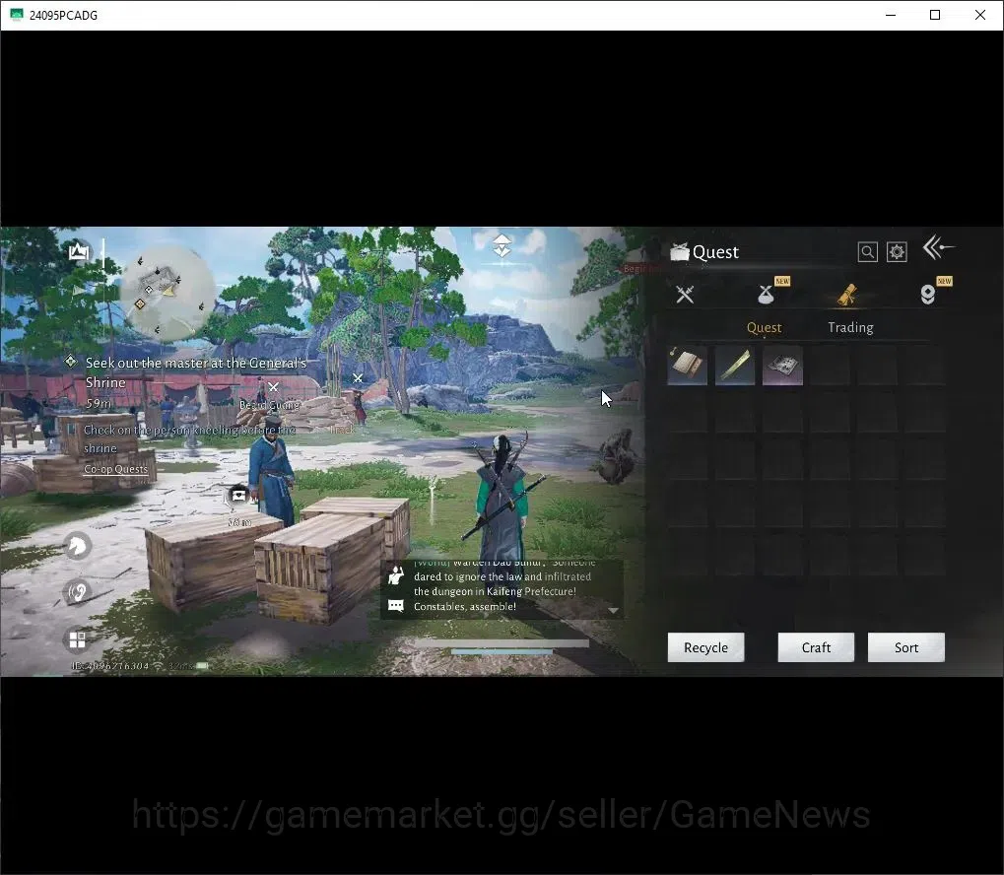This screenshot has width=1004, height=875.
Task: Collapse the bag panel with the arrow icon
Action: [x=938, y=247]
